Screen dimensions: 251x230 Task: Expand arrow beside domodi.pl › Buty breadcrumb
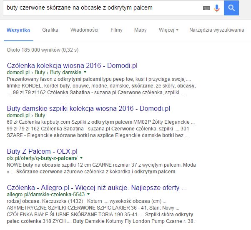[50, 115]
